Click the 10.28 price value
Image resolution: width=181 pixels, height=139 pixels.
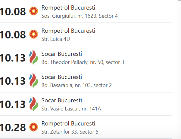pos(13,128)
